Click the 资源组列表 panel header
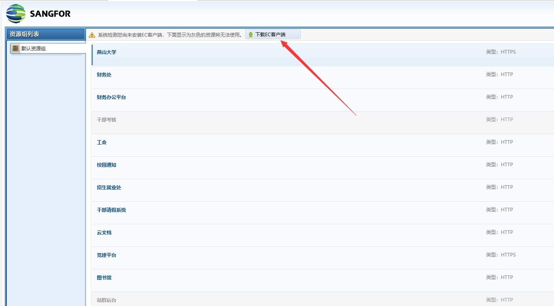 tap(25, 34)
